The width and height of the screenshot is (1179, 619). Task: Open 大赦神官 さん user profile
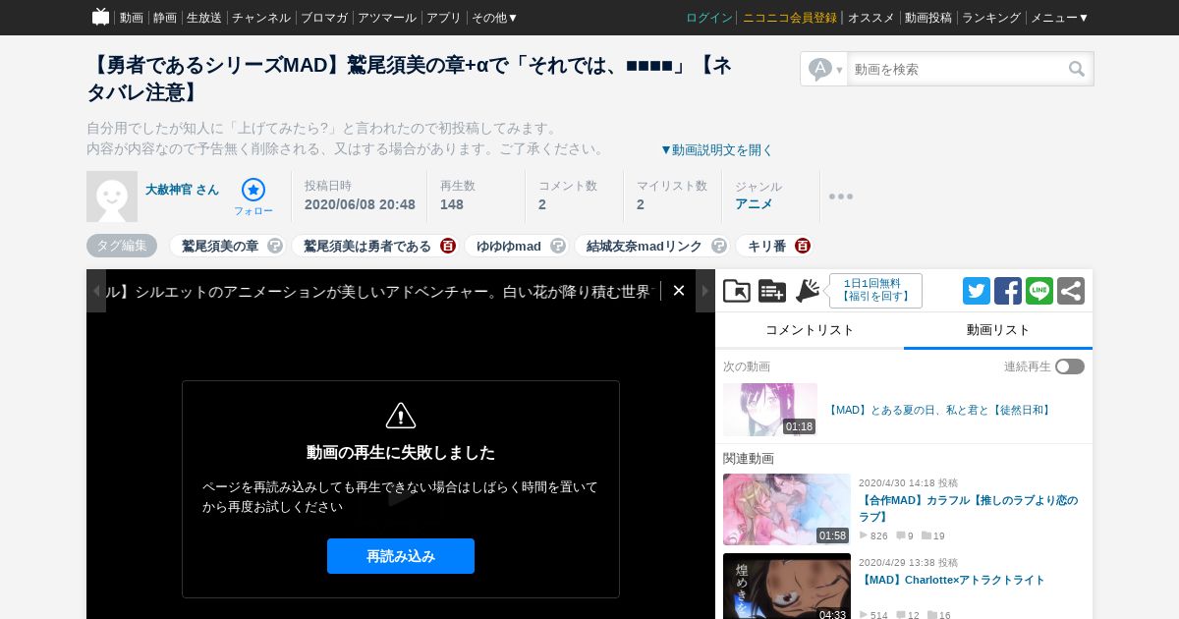coord(182,190)
